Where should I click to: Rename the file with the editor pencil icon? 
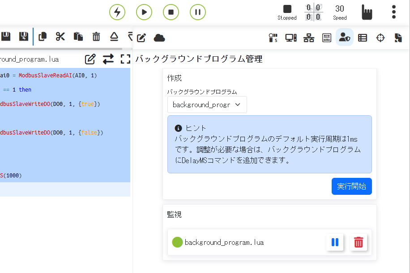pyautogui.click(x=90, y=59)
